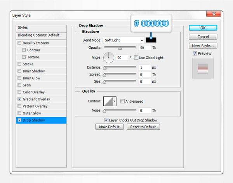Screen dimensions: 233x183
Task: Enable the Outer Glow checkbox
Action: click(x=19, y=113)
